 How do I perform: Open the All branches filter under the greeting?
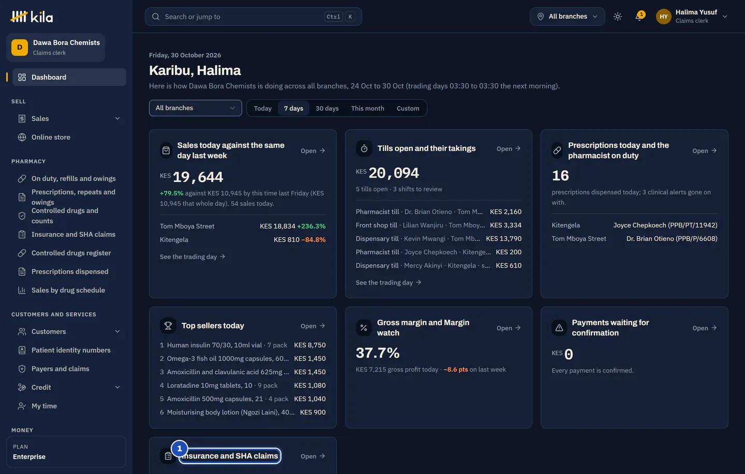196,108
